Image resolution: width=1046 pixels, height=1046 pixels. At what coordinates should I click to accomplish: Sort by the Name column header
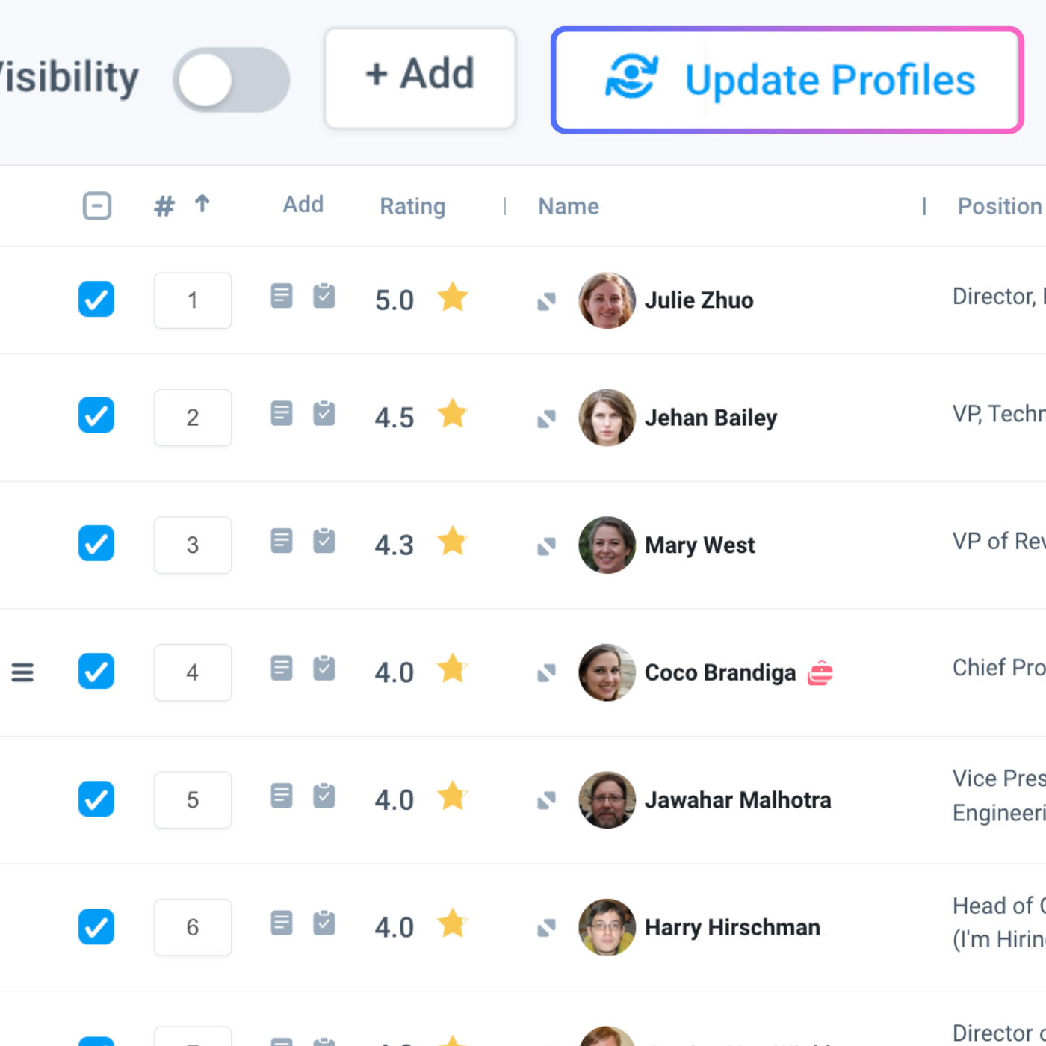pyautogui.click(x=569, y=206)
